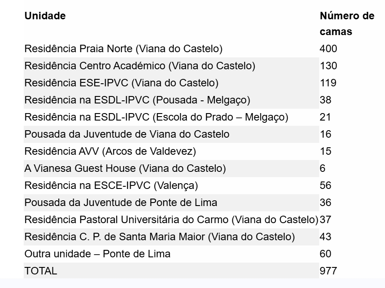Click Pousada da Juventude de Viana do Castelo
The width and height of the screenshot is (385, 288).
127,134
